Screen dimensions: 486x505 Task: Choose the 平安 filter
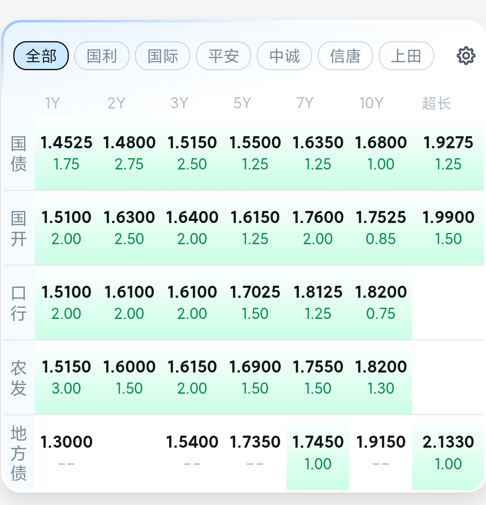[x=224, y=56]
